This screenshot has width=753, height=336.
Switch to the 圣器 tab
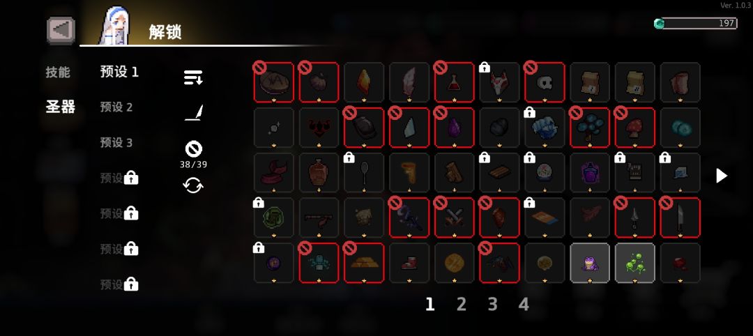pyautogui.click(x=61, y=107)
